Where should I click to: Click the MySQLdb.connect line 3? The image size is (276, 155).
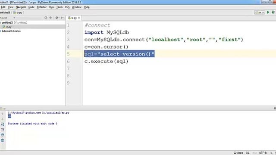pyautogui.click(x=164, y=40)
